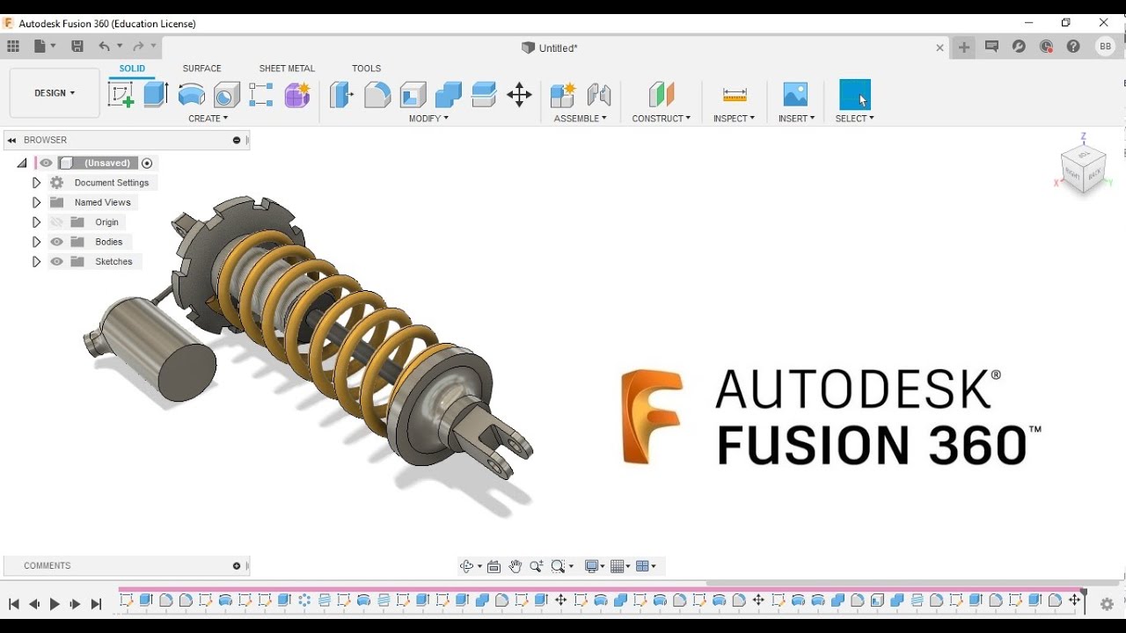Viewport: 1126px width, 633px height.
Task: Switch to the SOLID tab
Action: point(132,69)
